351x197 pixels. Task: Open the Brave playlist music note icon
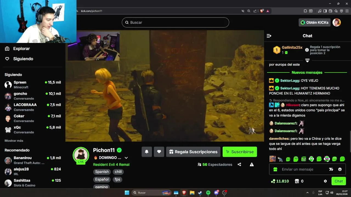click(x=319, y=11)
